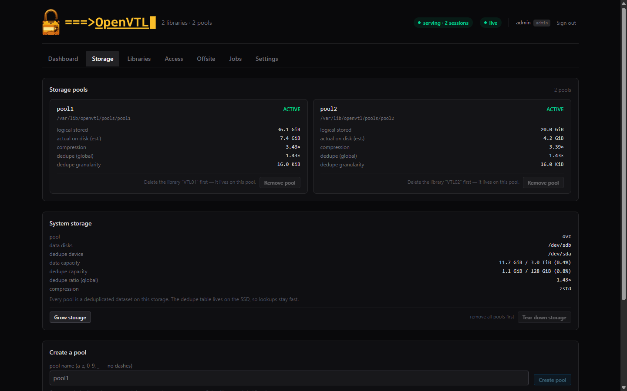Click the 'remove all pools first' note
Screen dimensions: 627x391
pos(492,317)
